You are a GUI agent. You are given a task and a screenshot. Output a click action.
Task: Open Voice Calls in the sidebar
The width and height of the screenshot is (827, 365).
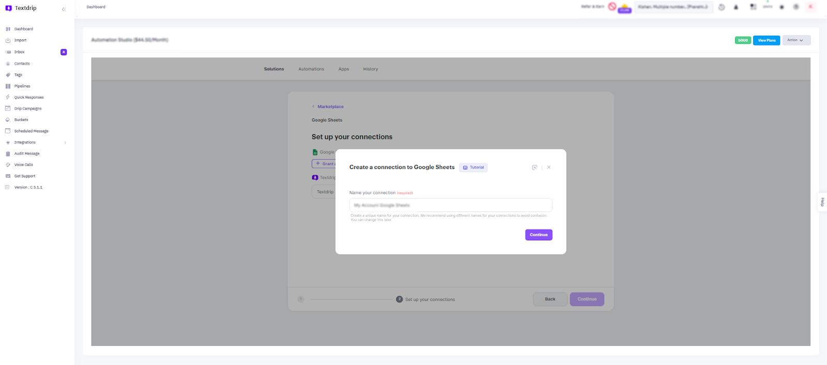[23, 165]
